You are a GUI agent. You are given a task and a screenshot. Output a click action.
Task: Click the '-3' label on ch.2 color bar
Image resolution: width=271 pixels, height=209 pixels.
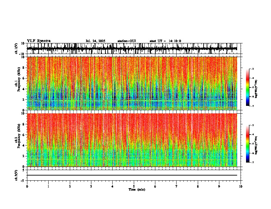[x=252, y=125]
